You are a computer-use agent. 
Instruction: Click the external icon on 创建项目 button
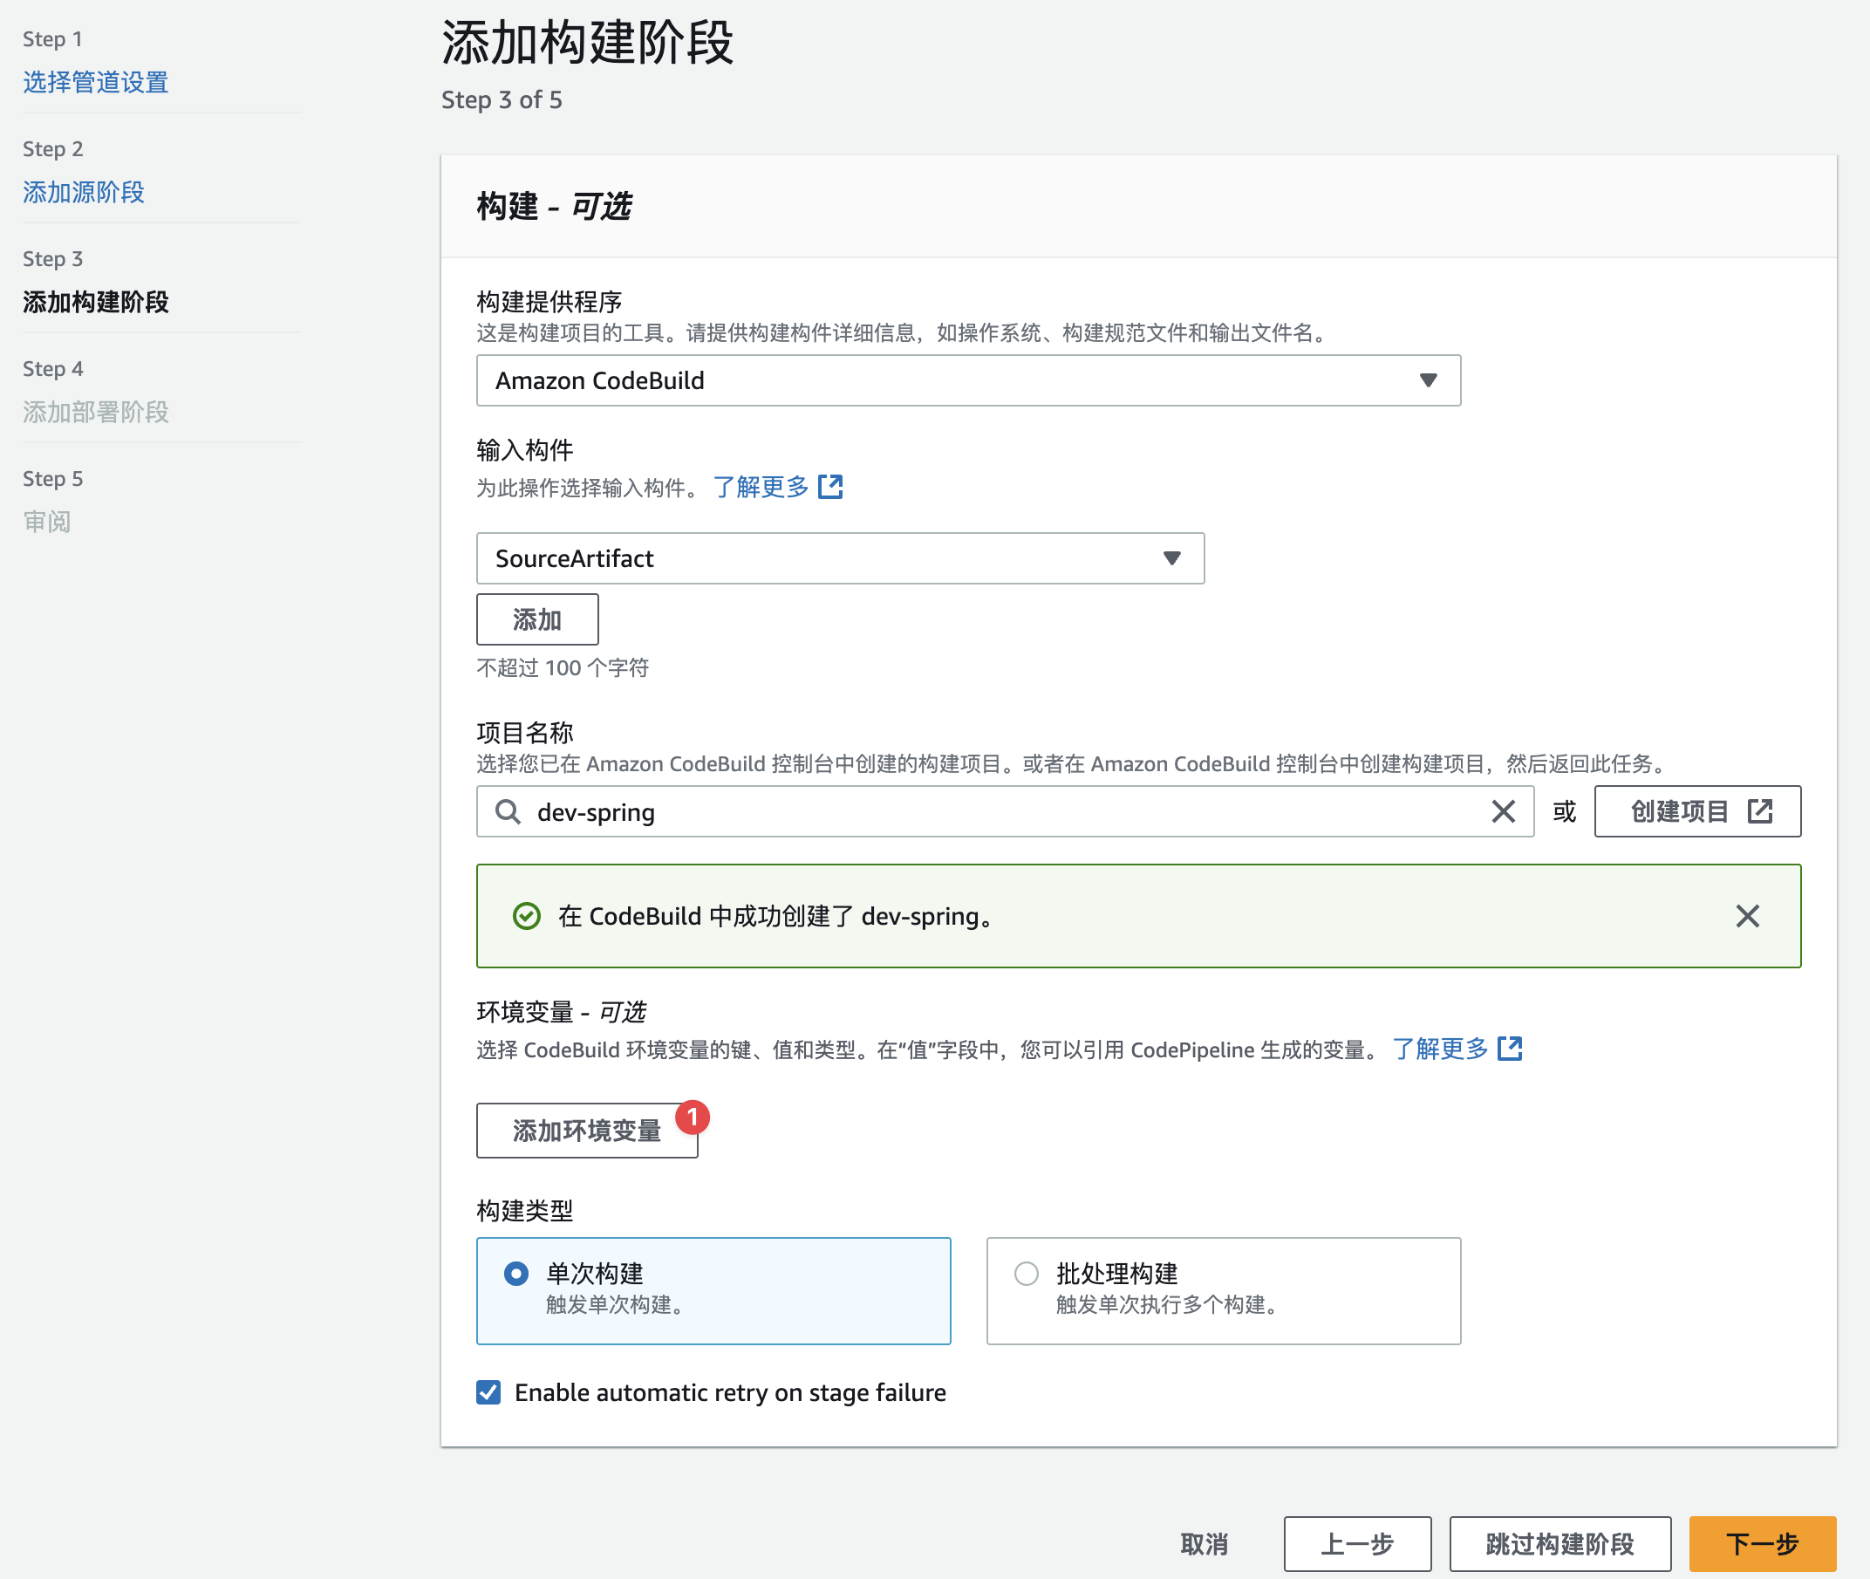pyautogui.click(x=1760, y=811)
